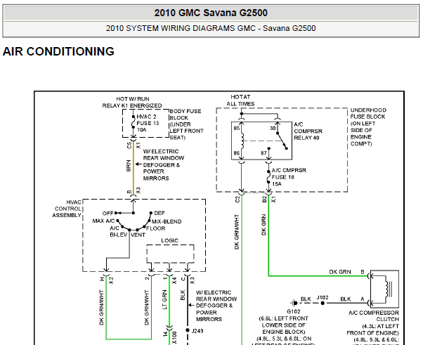Click the 'HVAC CONTROL ASSEMBLY' label

(67, 209)
